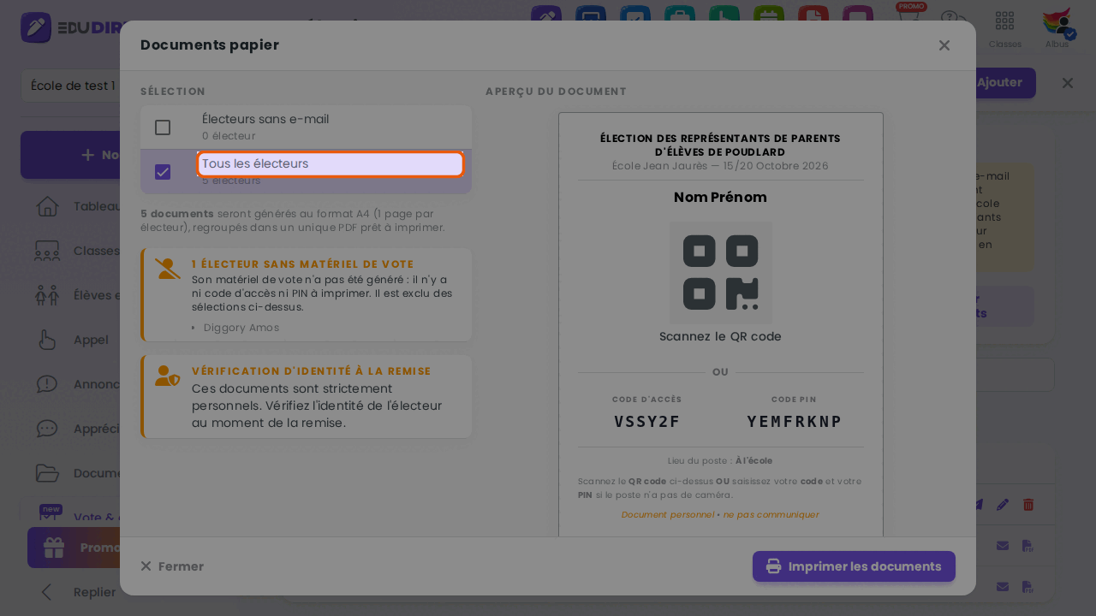This screenshot has width=1096, height=616.
Task: Click the voter name Diggory Amos
Action: click(241, 328)
